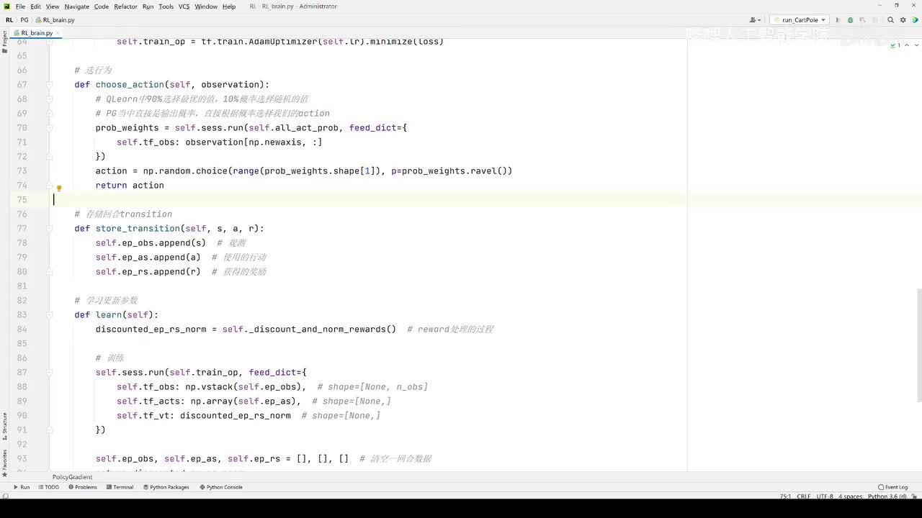Click the 'def learn(self):' line
Viewport: 922px width, 518px height.
[116, 315]
